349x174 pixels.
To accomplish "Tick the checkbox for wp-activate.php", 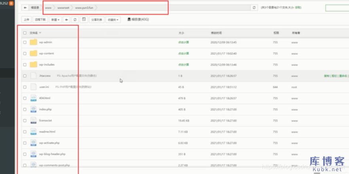I will coord(25,143).
